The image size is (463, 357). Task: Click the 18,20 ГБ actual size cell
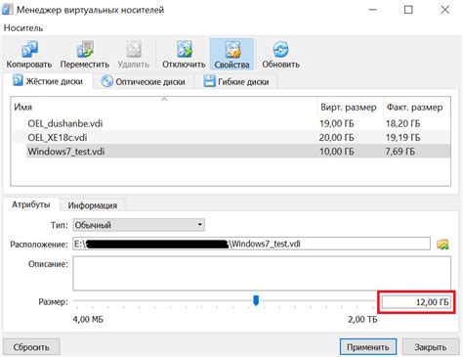click(402, 123)
